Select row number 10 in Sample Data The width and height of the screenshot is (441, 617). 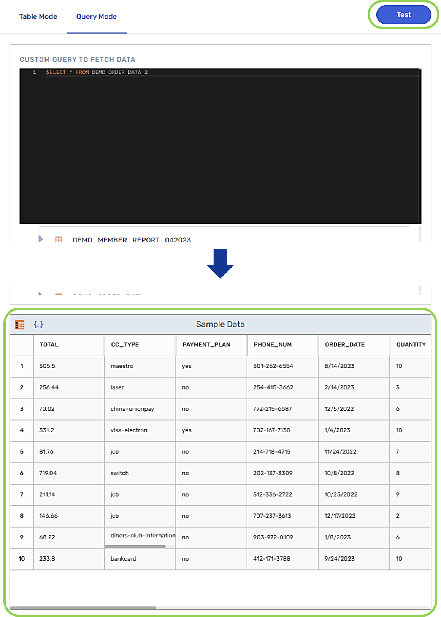pyautogui.click(x=22, y=559)
